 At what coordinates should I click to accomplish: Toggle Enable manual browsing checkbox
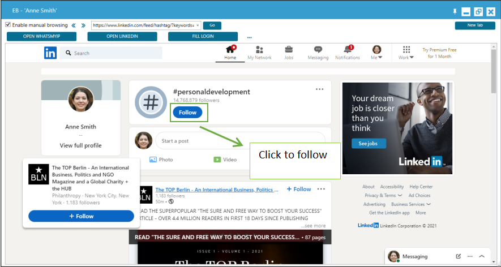click(x=8, y=25)
